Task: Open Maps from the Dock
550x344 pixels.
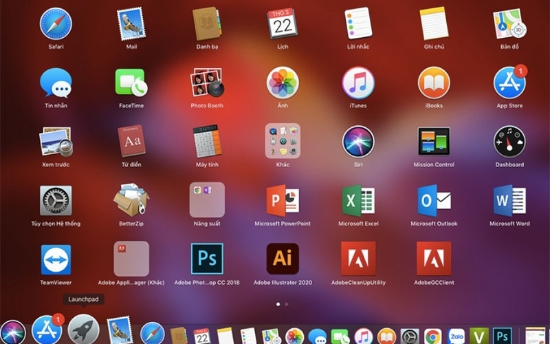Action: point(272,336)
